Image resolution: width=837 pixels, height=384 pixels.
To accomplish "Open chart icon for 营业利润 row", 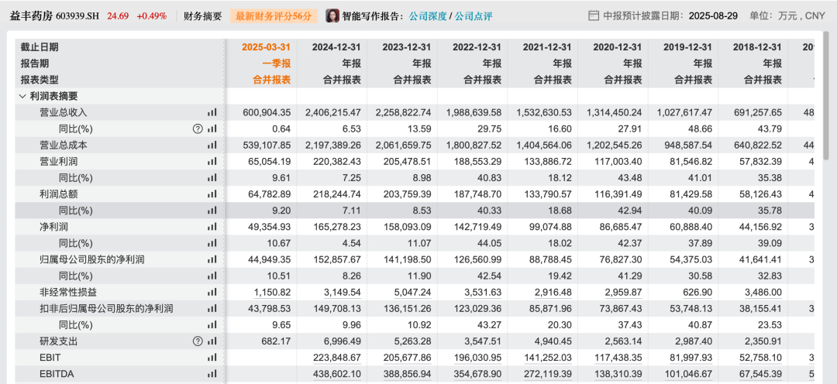I will point(212,162).
